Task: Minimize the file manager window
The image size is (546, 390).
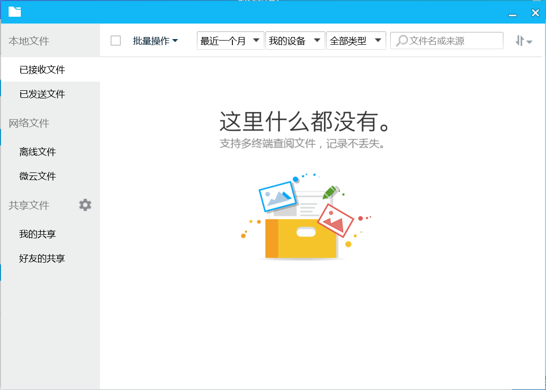Action: [x=513, y=14]
